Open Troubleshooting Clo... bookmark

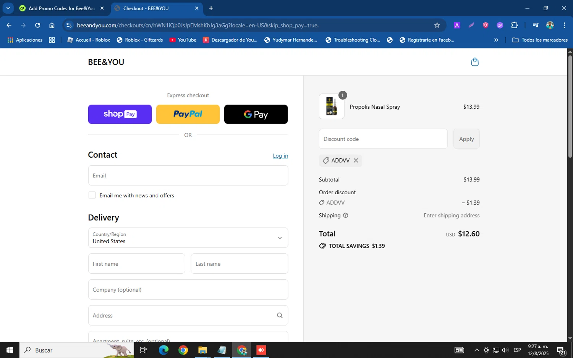[x=353, y=40]
